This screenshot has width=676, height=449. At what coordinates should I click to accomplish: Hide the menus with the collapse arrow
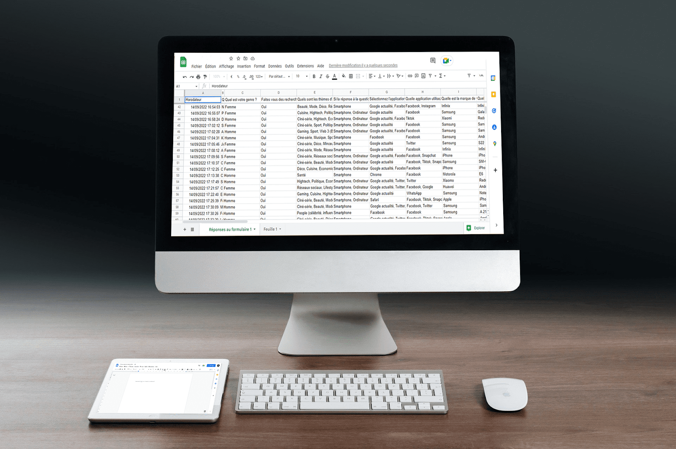(481, 76)
